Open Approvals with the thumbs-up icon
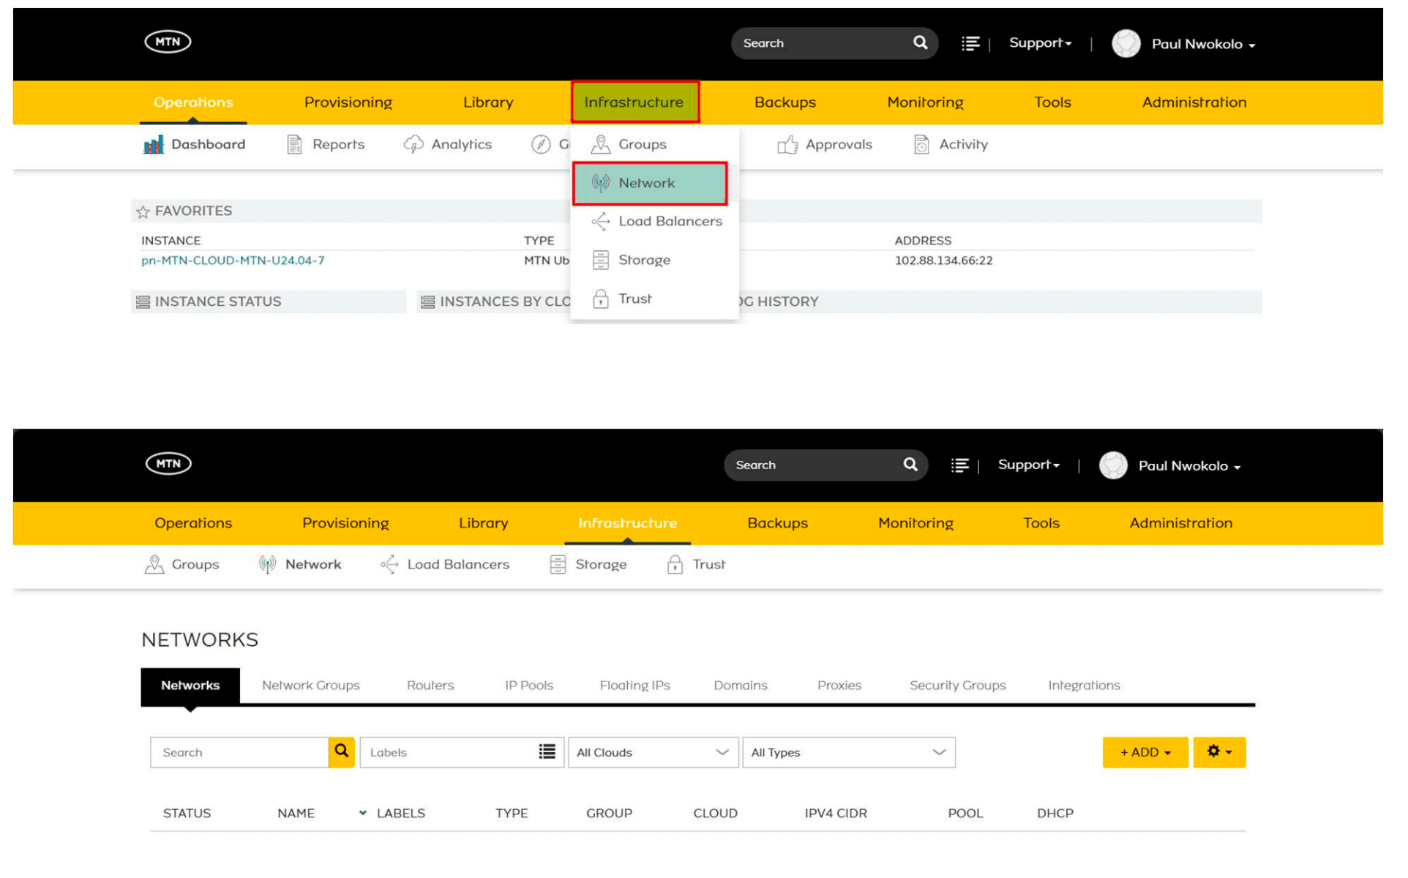This screenshot has height=878, width=1408. (825, 144)
